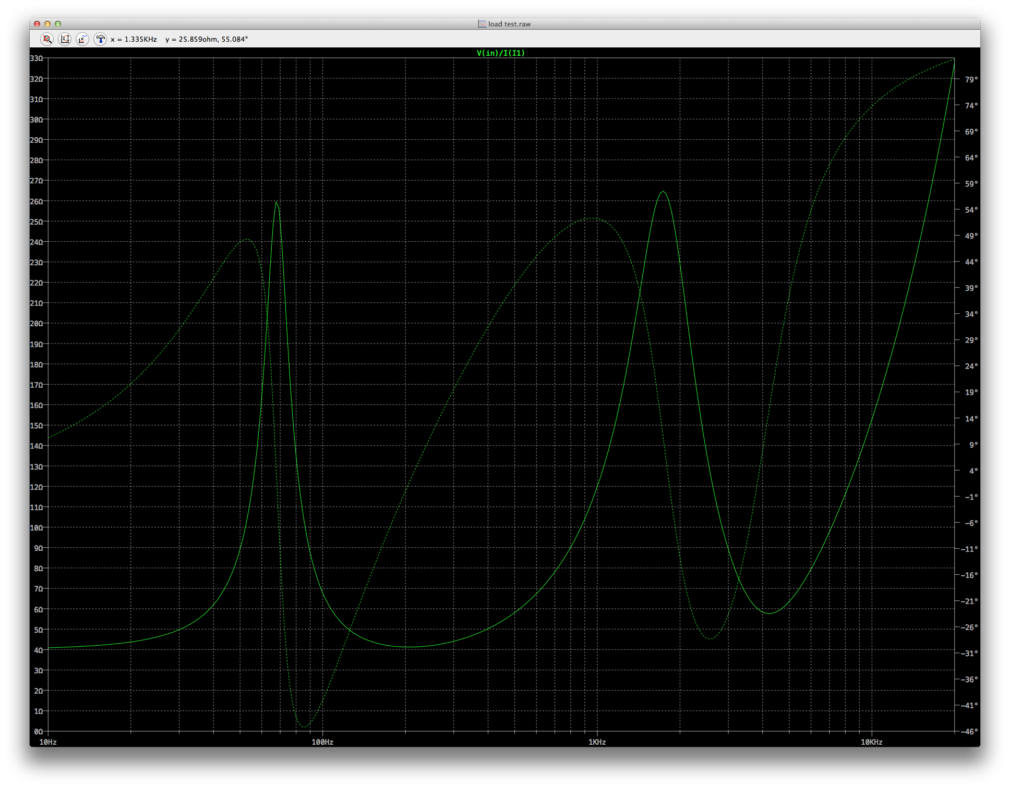This screenshot has height=788, width=1010.
Task: Open control panel via the hammer icon
Action: [x=100, y=39]
